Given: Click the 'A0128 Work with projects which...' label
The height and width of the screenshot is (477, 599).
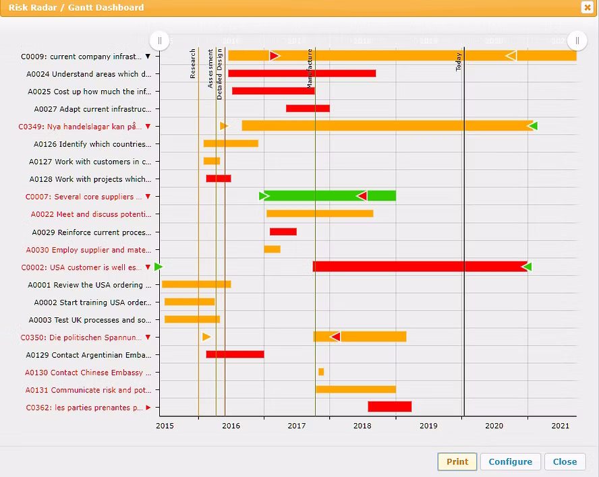Looking at the screenshot, I should [x=90, y=179].
